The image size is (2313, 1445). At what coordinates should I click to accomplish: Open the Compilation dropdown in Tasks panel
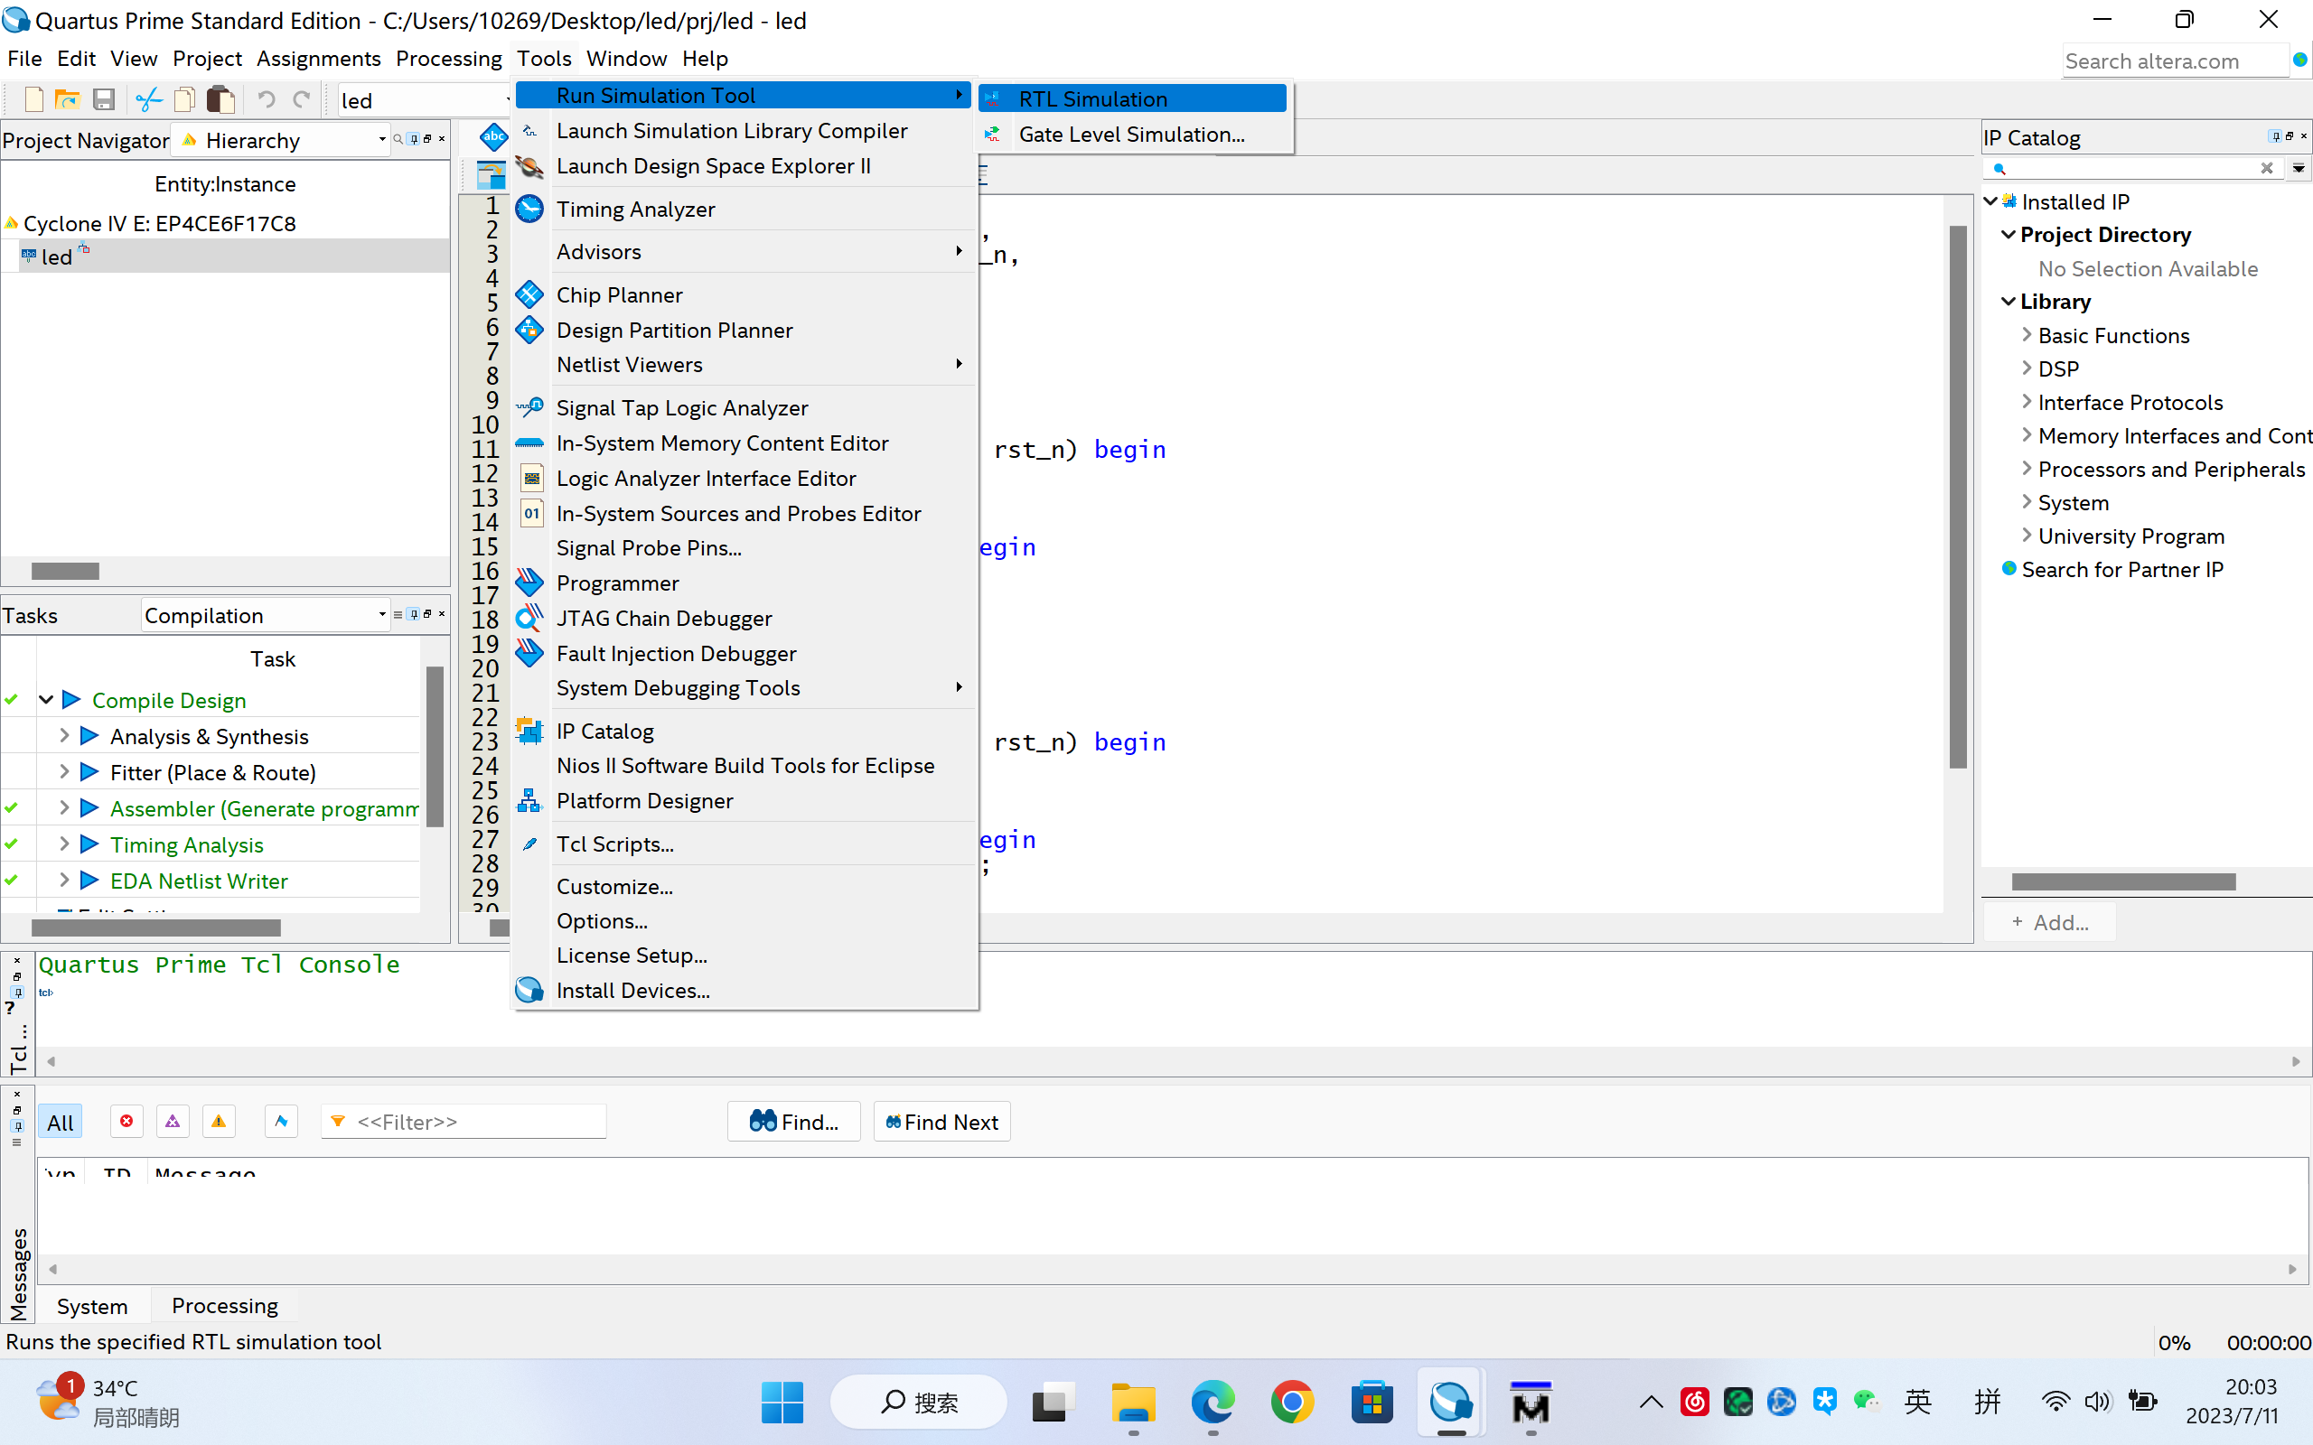pos(265,615)
